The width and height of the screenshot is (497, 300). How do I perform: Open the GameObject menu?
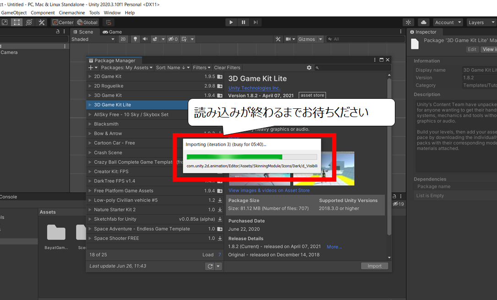point(14,13)
